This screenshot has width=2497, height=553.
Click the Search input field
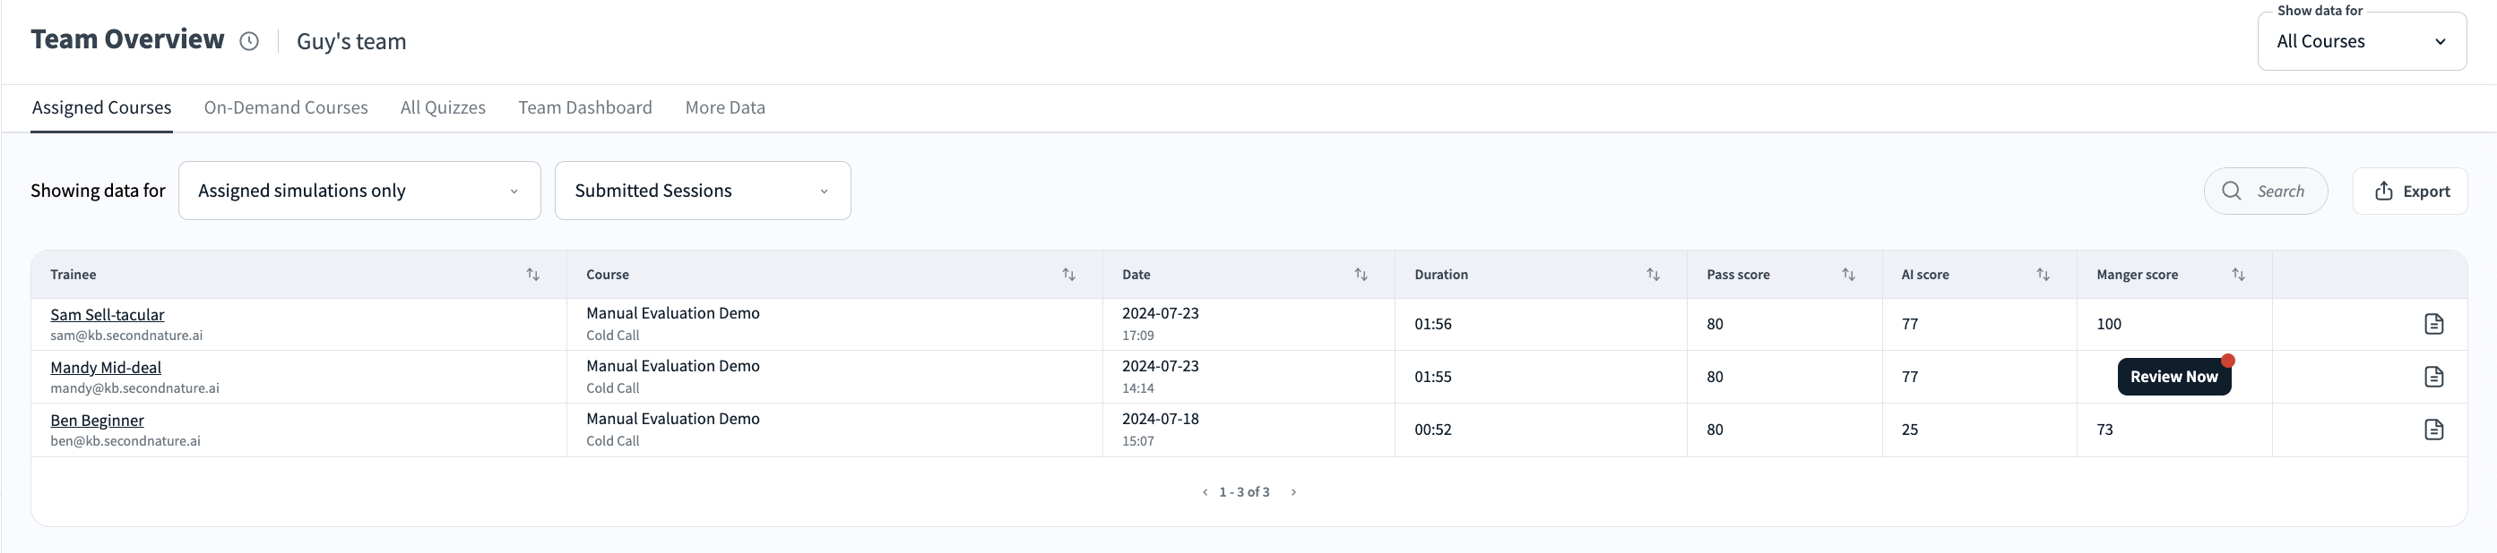[x=2278, y=191]
